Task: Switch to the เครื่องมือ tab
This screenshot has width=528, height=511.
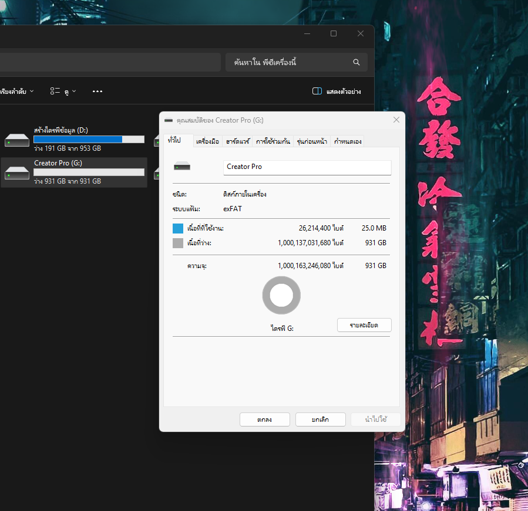Action: pyautogui.click(x=207, y=141)
